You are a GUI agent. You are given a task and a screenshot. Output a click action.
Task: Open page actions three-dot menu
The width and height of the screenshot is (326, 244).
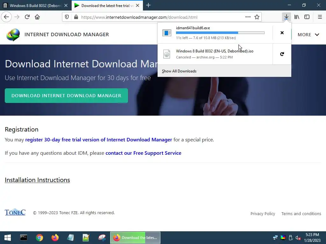point(248,17)
